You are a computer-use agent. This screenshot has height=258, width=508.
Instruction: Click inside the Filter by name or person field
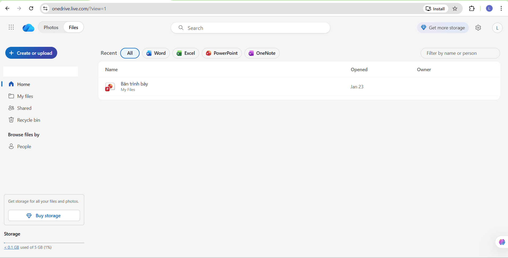(460, 53)
